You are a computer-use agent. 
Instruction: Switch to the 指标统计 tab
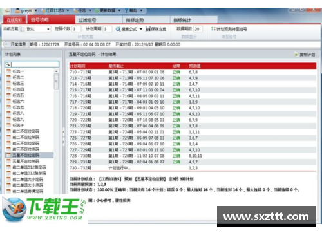pos(194,20)
